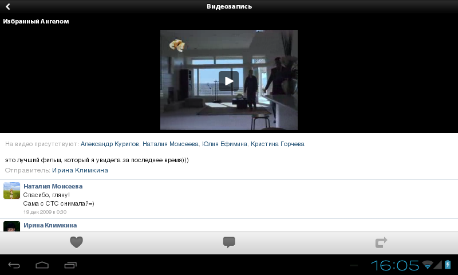Tap Наталия Моисеева's comment avatar

click(12, 191)
